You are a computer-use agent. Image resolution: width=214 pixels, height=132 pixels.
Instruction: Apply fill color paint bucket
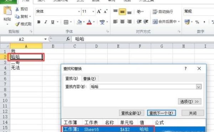pos(79,22)
